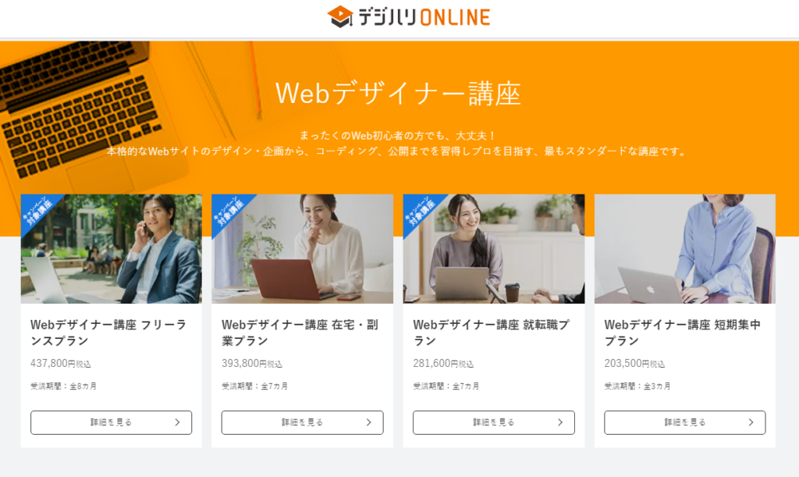Click the blue campaign ribbon on the 就転職プラン photo
Viewport: 799px width, 477px height.
point(419,211)
